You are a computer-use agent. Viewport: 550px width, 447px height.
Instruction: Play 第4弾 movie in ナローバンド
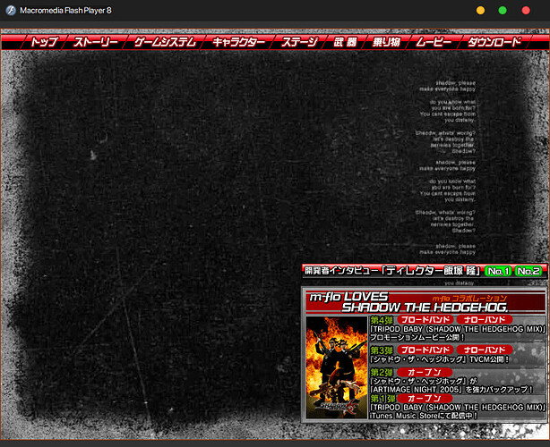click(485, 319)
